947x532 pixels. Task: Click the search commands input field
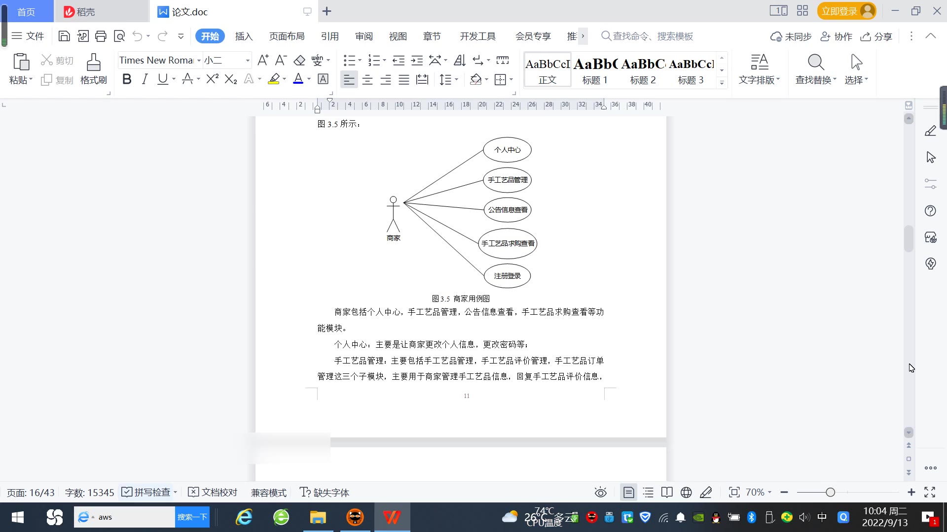(x=653, y=36)
